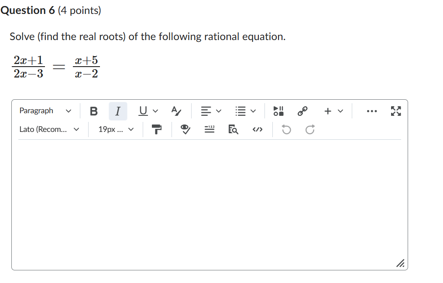
Task: Click the Format Painter icon
Action: click(x=157, y=129)
